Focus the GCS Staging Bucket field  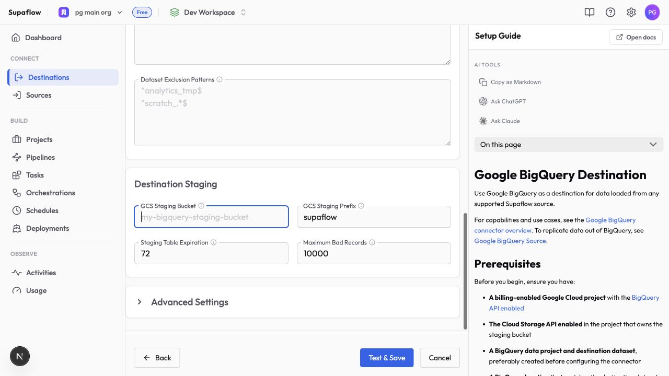(x=211, y=217)
